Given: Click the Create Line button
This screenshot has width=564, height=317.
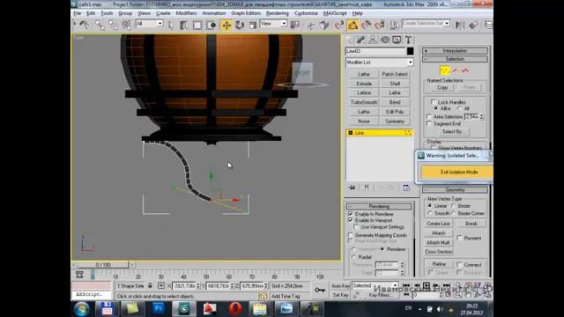Looking at the screenshot, I should coord(438,224).
